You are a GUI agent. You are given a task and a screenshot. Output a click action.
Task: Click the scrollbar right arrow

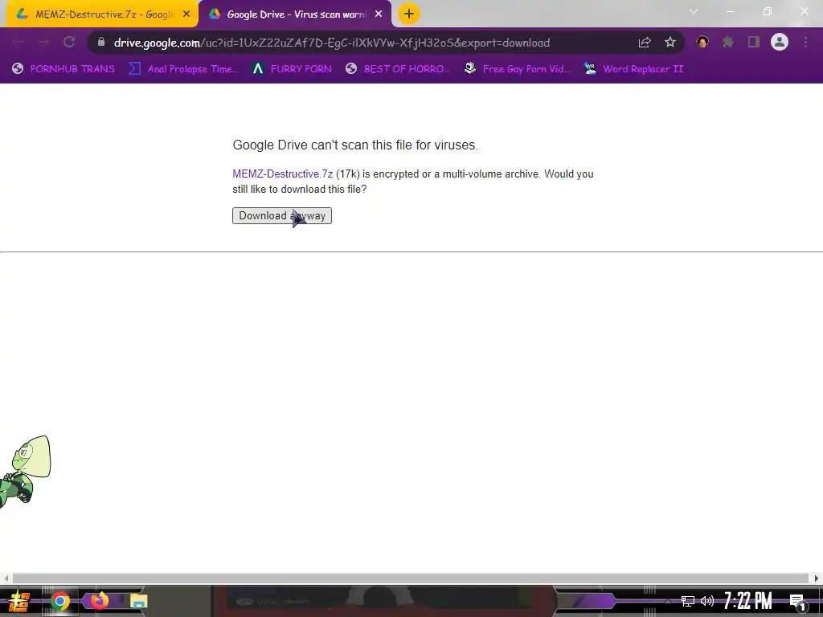(817, 578)
